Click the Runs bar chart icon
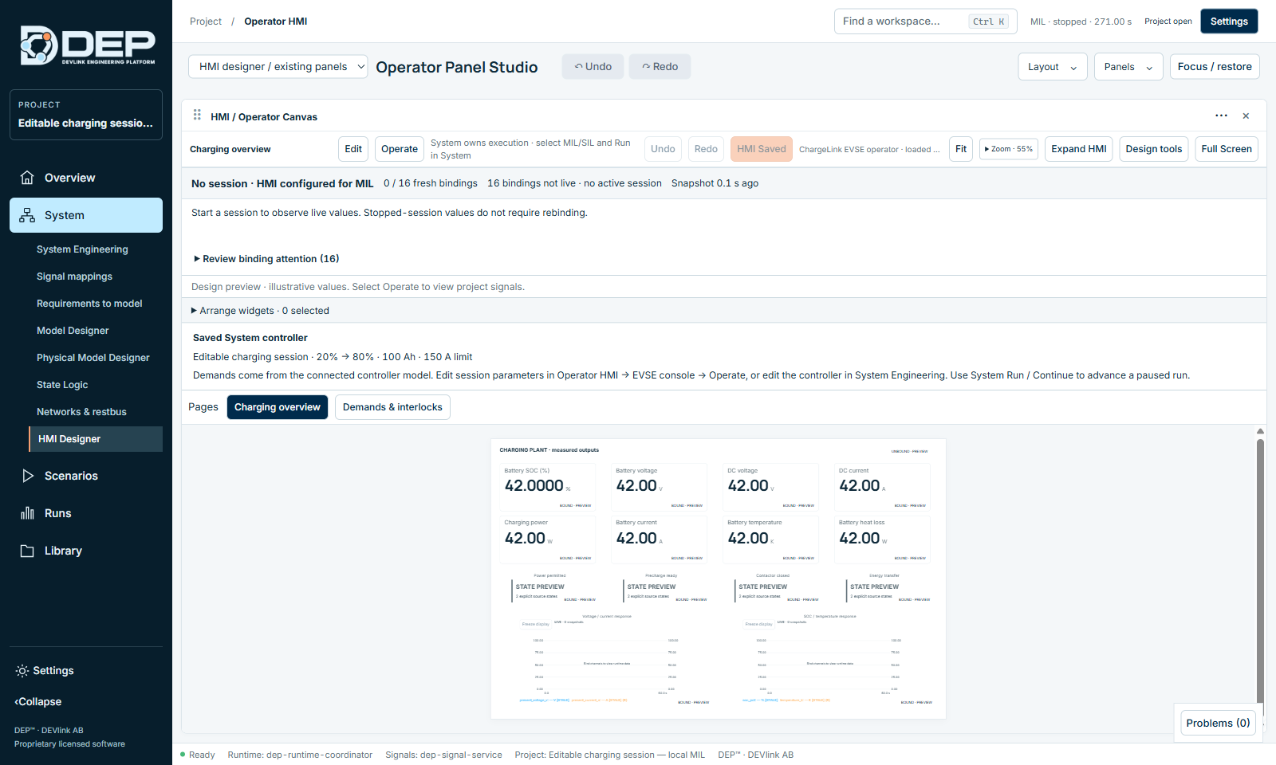 point(27,513)
